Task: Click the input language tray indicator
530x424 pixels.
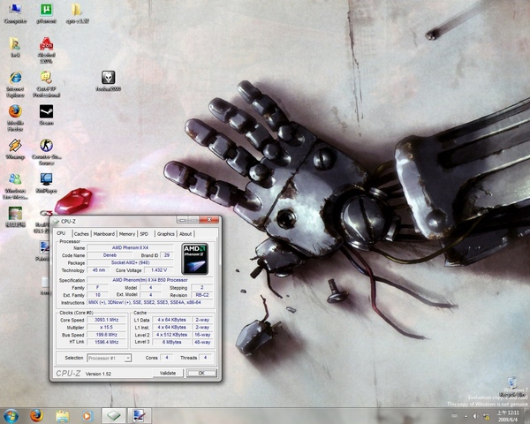Action: pos(455,416)
